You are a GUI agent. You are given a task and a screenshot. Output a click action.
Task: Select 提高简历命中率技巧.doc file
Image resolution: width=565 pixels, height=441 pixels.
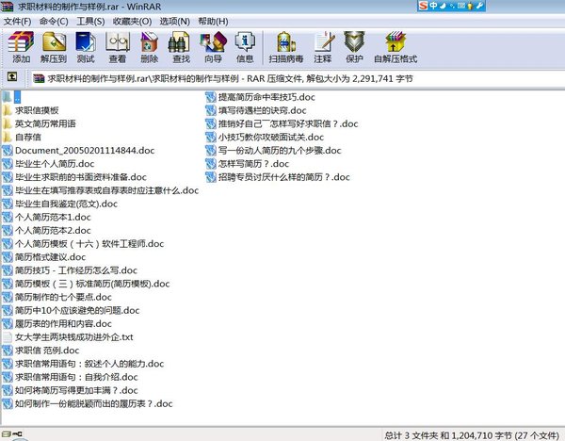[260, 97]
